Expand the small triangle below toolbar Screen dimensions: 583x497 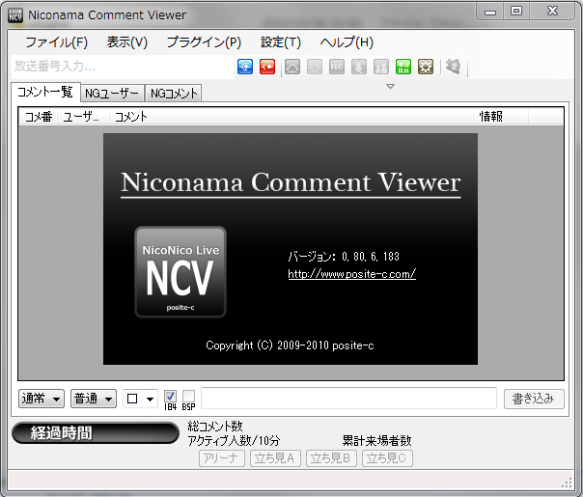390,87
